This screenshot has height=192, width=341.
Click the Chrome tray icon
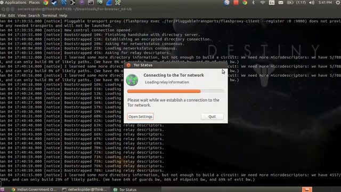[245, 3]
